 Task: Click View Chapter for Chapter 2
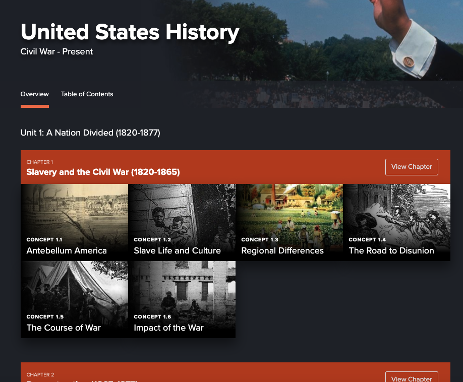coord(412,377)
